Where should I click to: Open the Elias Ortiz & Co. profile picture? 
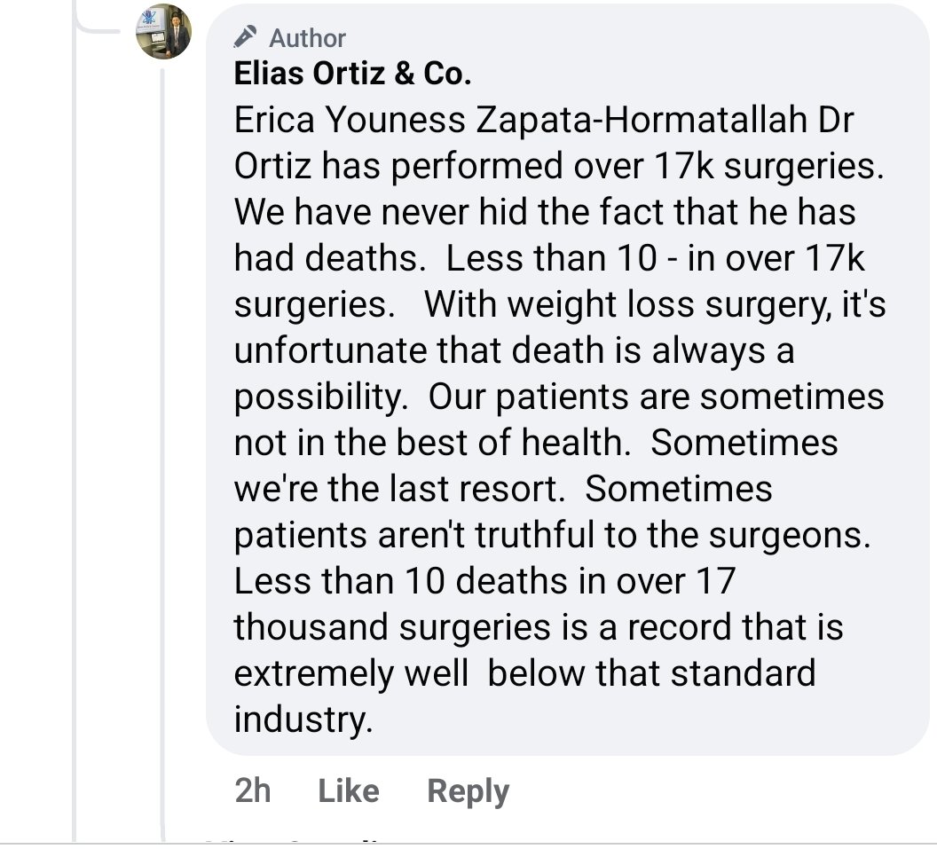pyautogui.click(x=164, y=32)
